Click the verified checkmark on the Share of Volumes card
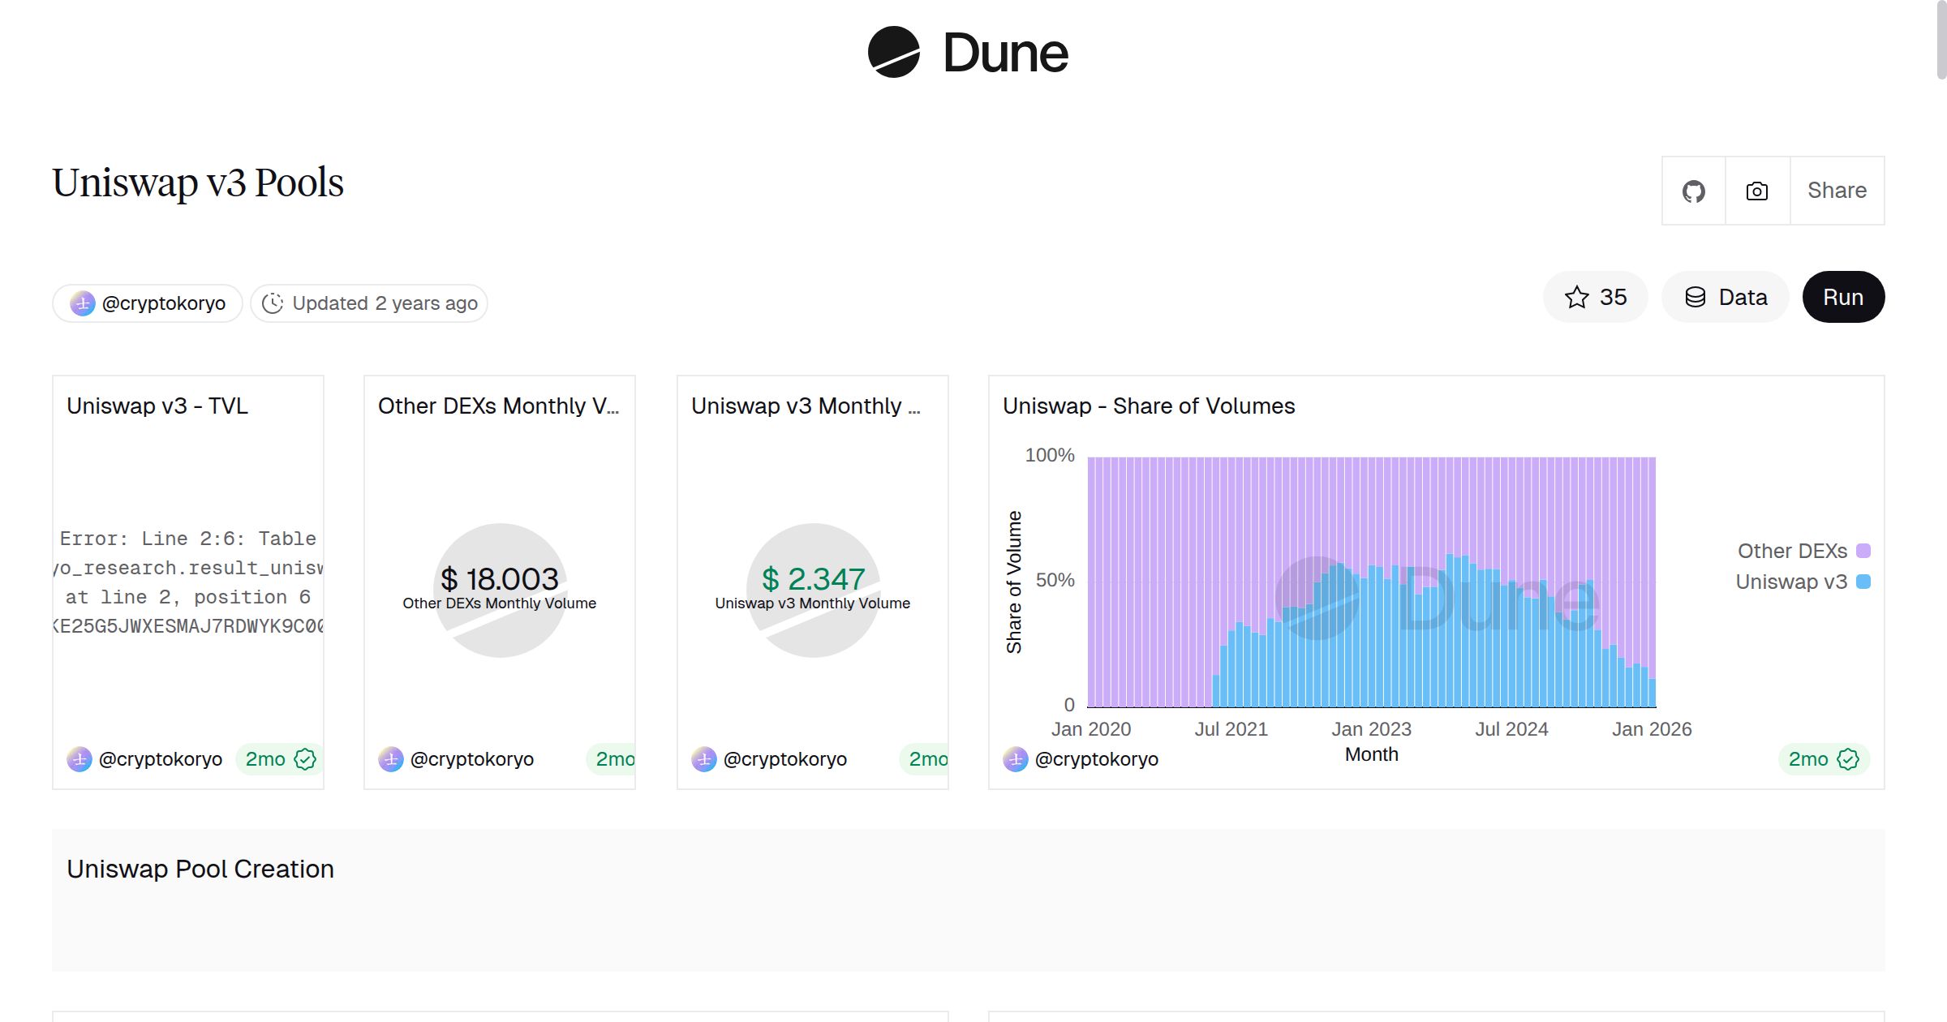This screenshot has width=1947, height=1022. (1847, 759)
